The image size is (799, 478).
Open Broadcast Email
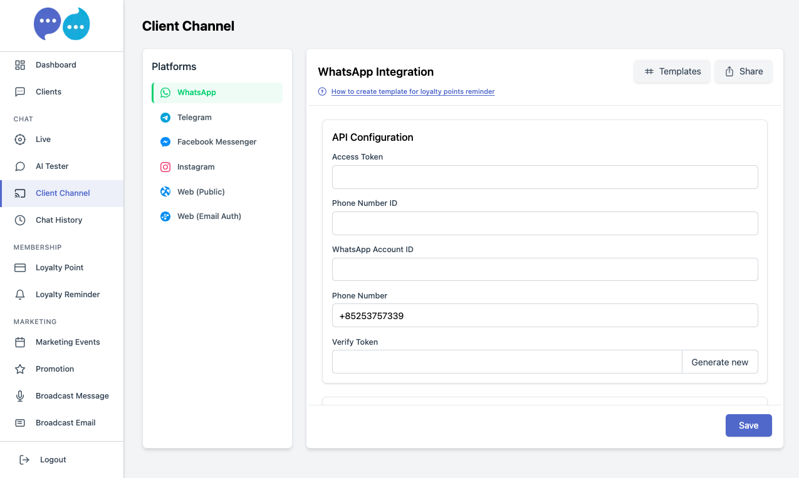[x=62, y=423]
